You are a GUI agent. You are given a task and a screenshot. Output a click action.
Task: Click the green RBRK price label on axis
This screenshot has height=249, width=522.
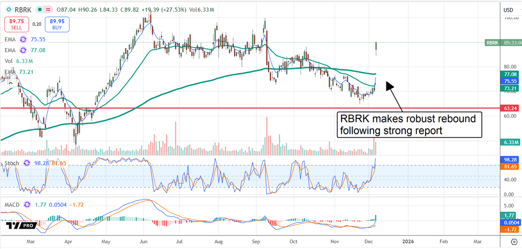[x=493, y=43]
